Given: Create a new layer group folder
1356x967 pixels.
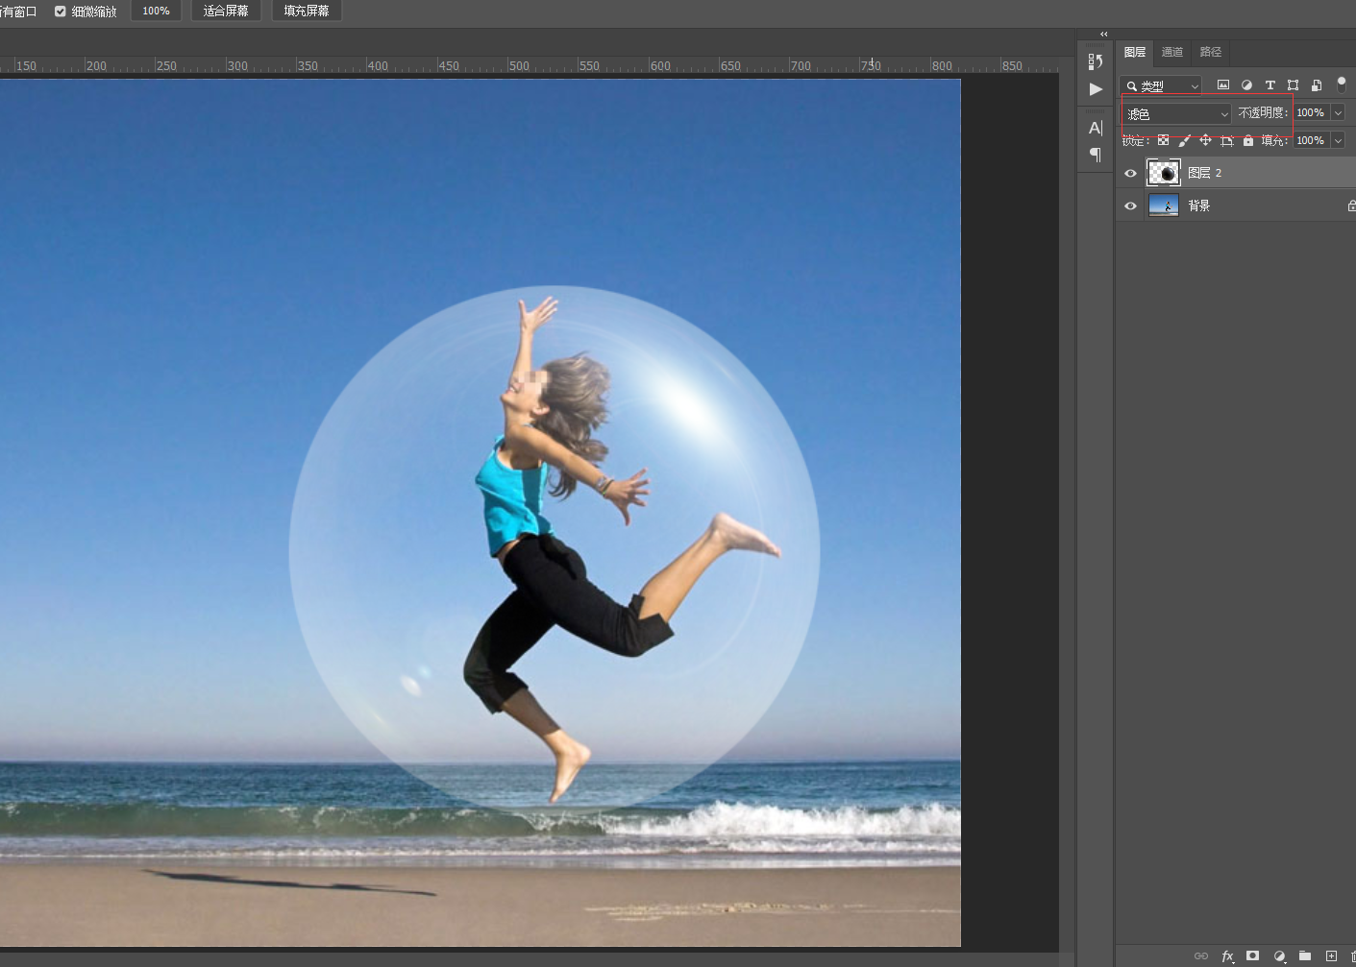Looking at the screenshot, I should point(1305,955).
